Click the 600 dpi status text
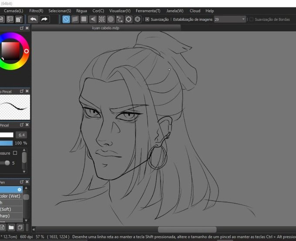This screenshot has height=241, width=296. 26,237
